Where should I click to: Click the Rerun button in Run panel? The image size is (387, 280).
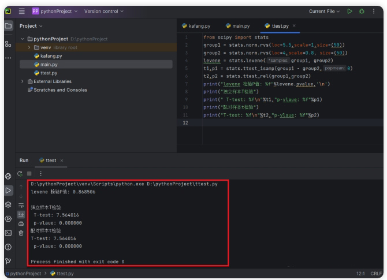coord(21,173)
